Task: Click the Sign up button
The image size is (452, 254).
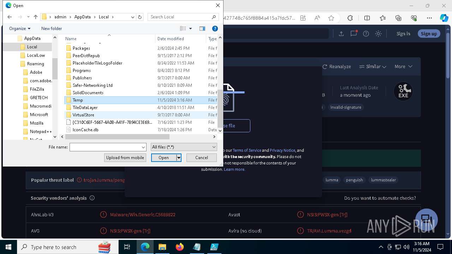Action: point(429,34)
